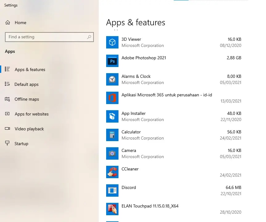The image size is (266, 222).
Task: Select the Camera app name
Action: pyautogui.click(x=129, y=151)
